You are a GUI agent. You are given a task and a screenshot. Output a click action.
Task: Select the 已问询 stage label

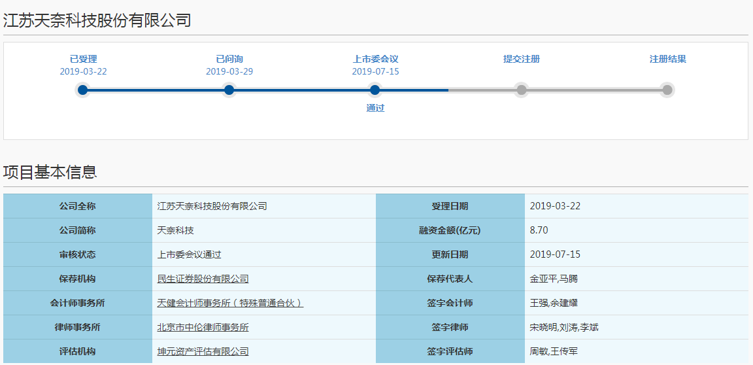(x=229, y=59)
